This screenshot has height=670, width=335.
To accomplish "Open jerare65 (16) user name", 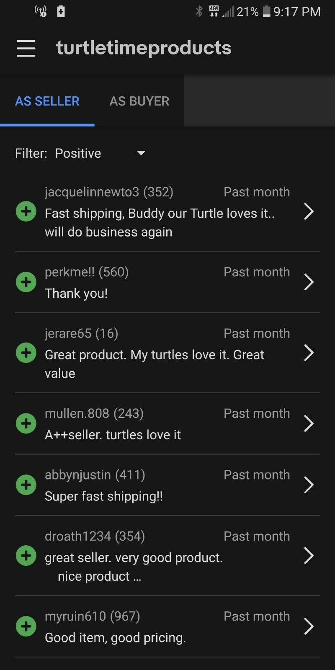I will (82, 333).
